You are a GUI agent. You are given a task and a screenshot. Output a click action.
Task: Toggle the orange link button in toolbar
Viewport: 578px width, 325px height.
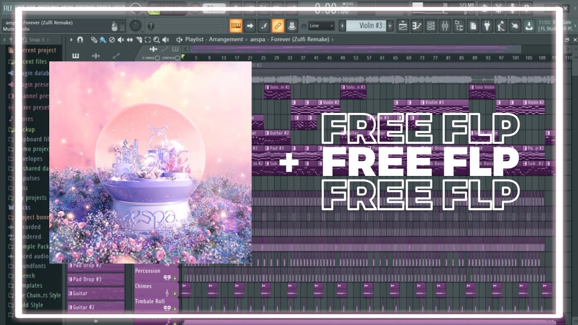pos(278,26)
